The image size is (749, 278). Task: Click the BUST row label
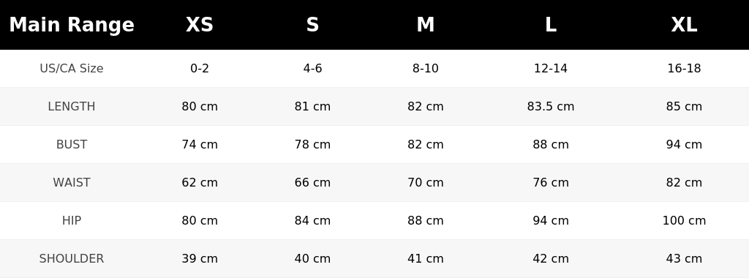[x=72, y=144]
